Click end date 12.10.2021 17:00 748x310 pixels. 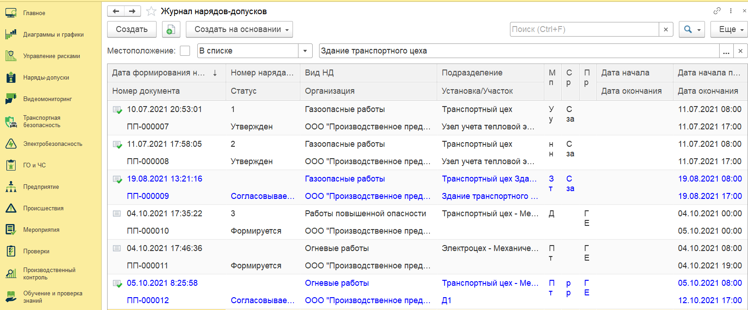pos(710,300)
